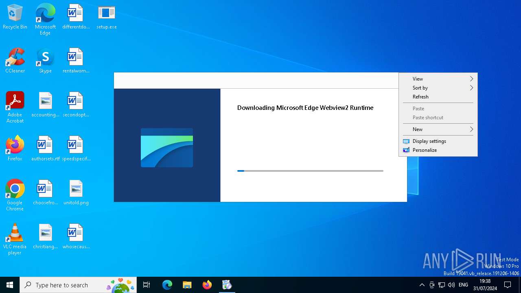Viewport: 521px width, 293px height.
Task: Select the whosecaus... Word document icon
Action: coord(76,237)
